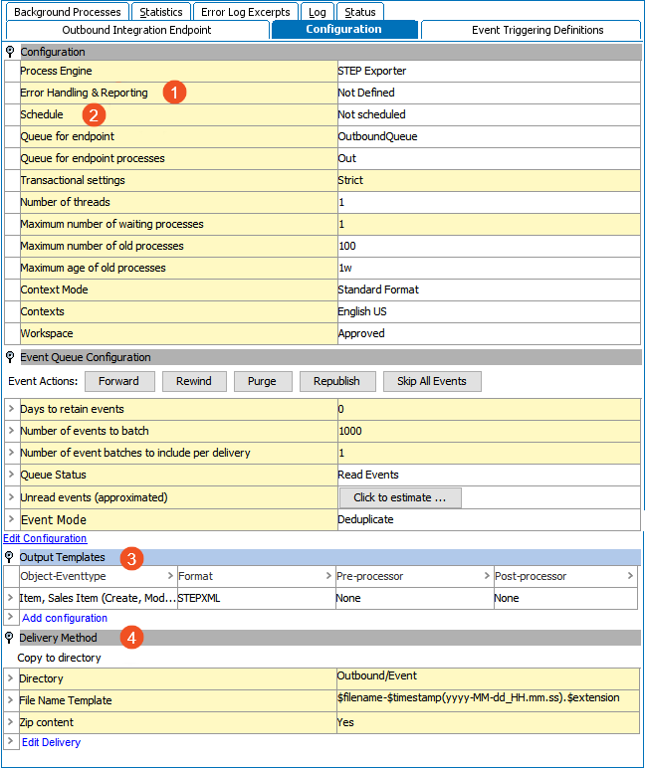Toggle the Delivery Method section pin icon
The height and width of the screenshot is (768, 646).
coord(10,638)
